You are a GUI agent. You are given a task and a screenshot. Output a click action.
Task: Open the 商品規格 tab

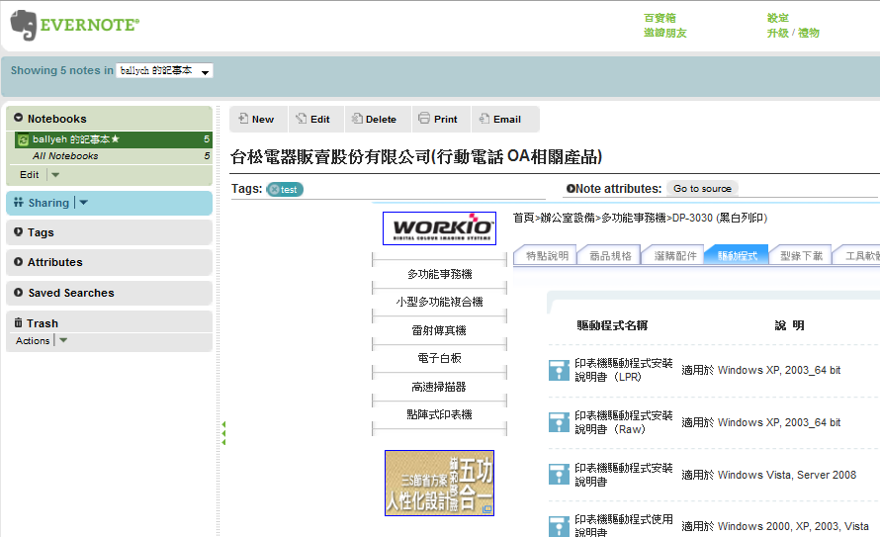point(610,256)
